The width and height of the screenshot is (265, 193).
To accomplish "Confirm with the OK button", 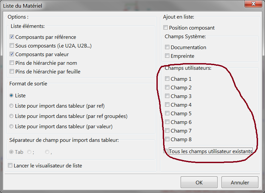I will click(199, 182).
